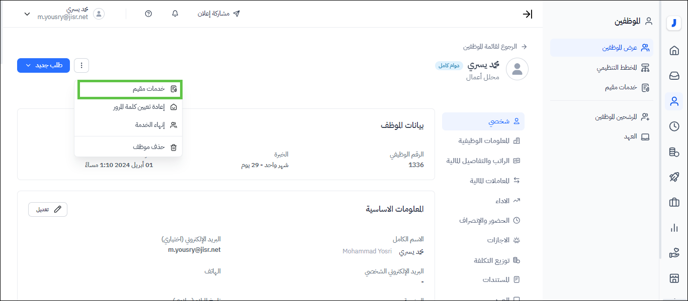Open the bar chart reports icon
The width and height of the screenshot is (688, 301).
(x=674, y=228)
